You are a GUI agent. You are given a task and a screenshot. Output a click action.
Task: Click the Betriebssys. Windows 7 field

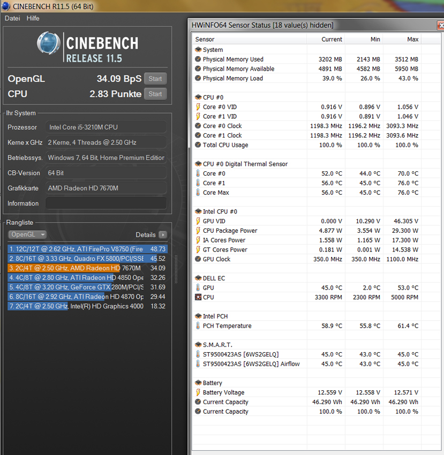click(106, 157)
